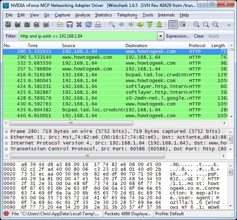Jump to last packet icon

pyautogui.click(x=159, y=24)
